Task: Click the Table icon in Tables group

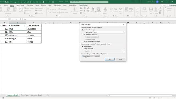Action: click(x=15, y=10)
